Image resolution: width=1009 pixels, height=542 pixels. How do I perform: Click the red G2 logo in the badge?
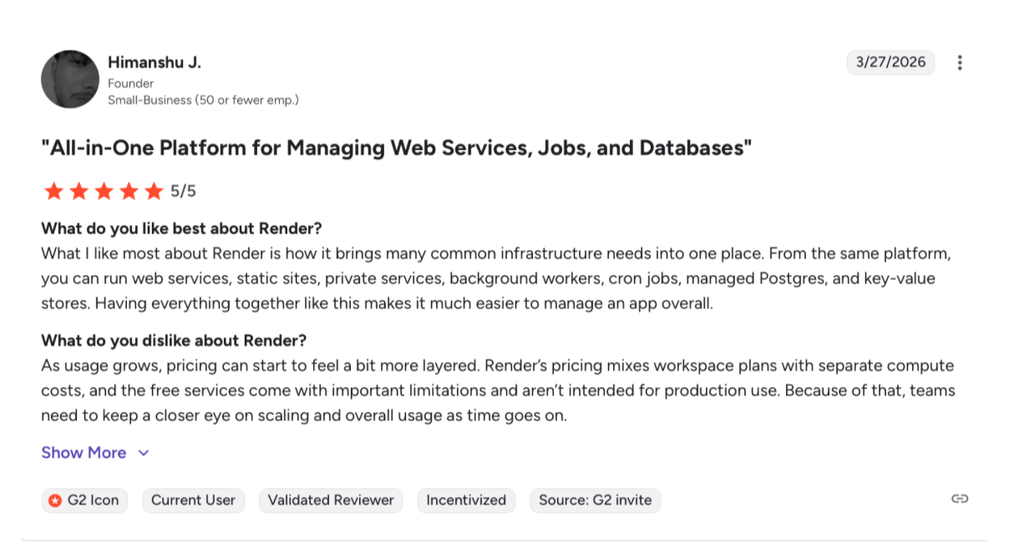(55, 500)
